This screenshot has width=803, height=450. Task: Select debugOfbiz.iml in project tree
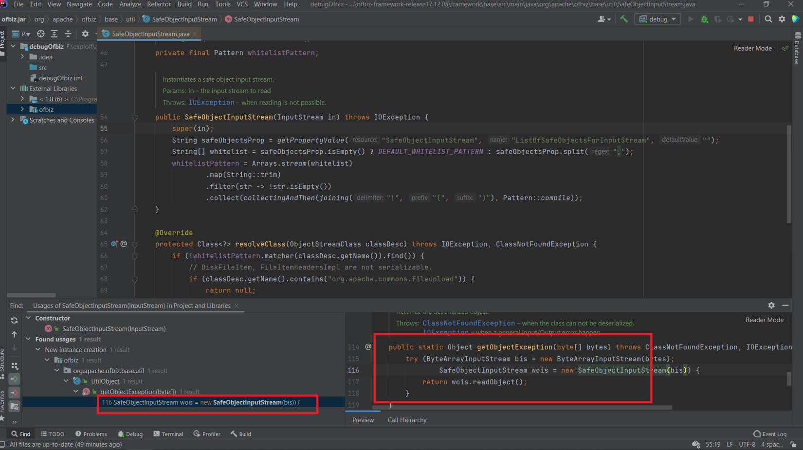60,78
